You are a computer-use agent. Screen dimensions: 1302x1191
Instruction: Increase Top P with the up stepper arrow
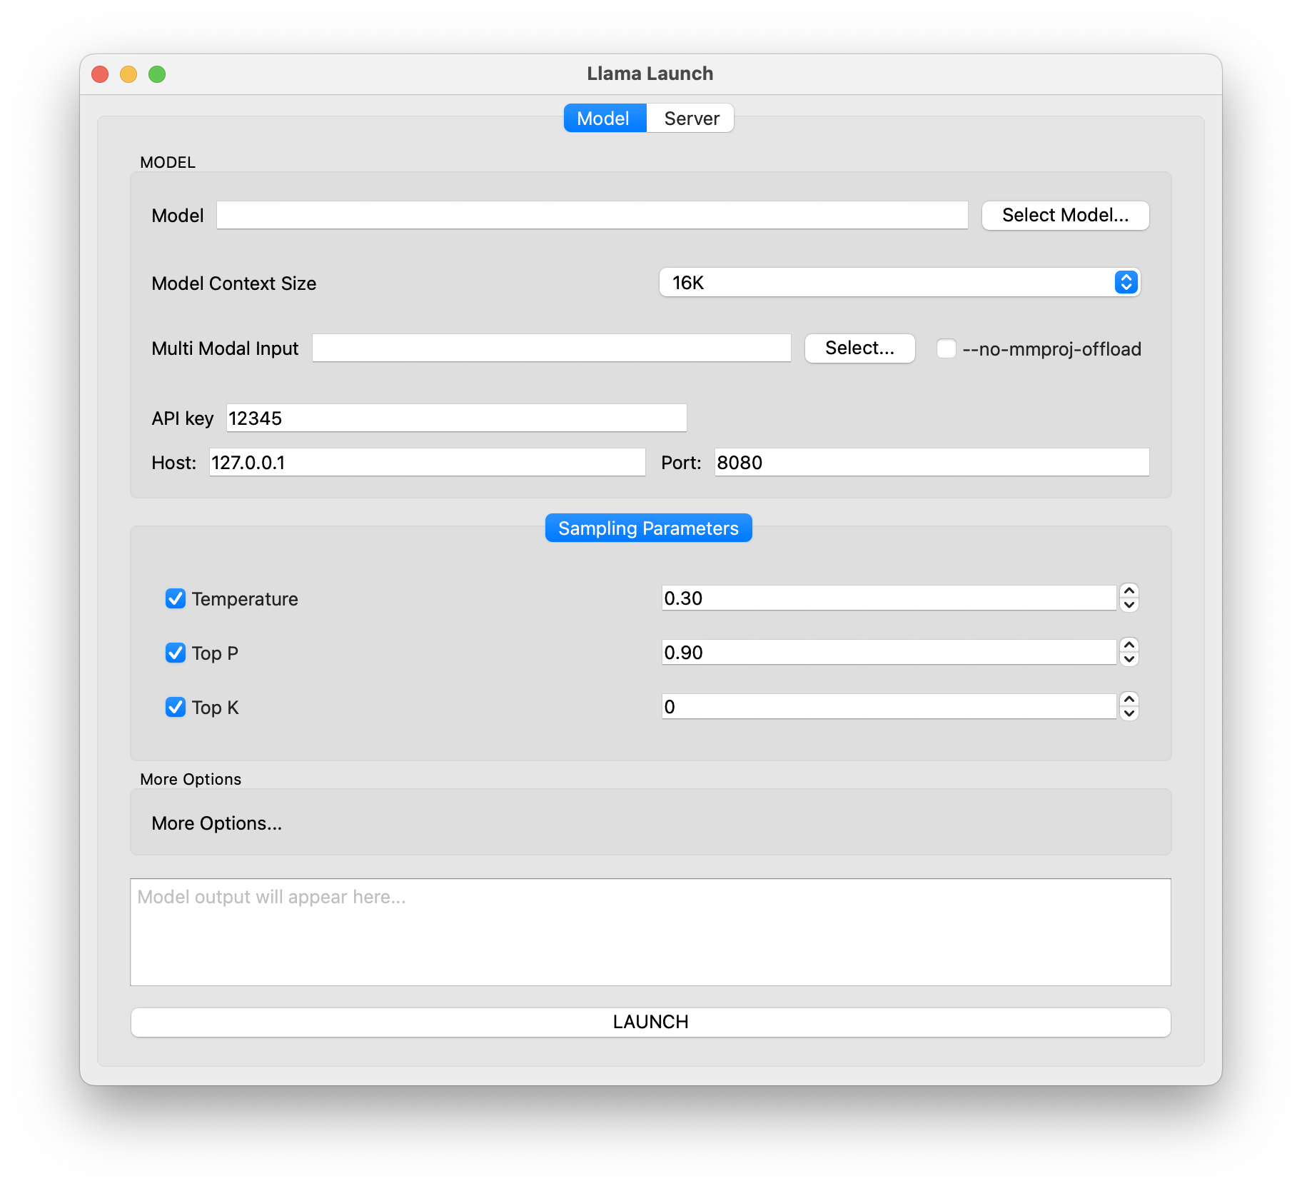click(x=1129, y=645)
